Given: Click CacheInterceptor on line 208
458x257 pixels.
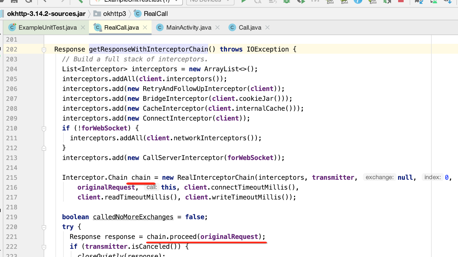Looking at the screenshot, I should pyautogui.click(x=174, y=108).
